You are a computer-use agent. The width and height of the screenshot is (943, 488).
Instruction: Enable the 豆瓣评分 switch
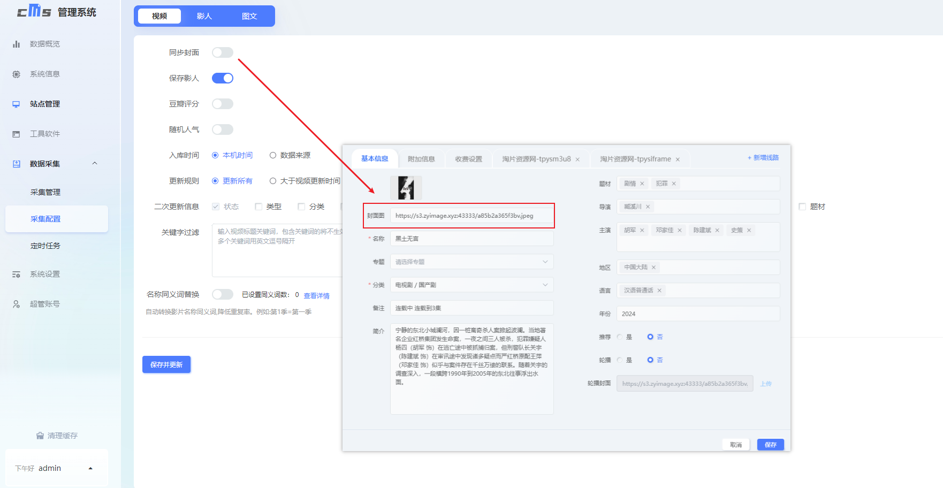(x=223, y=104)
